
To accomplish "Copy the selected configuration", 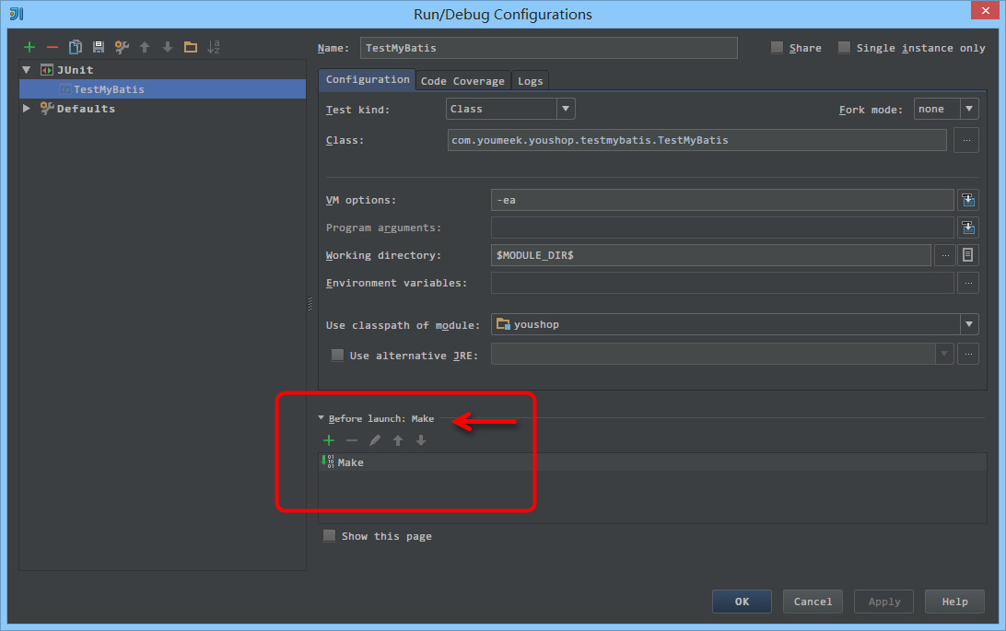I will (x=75, y=47).
